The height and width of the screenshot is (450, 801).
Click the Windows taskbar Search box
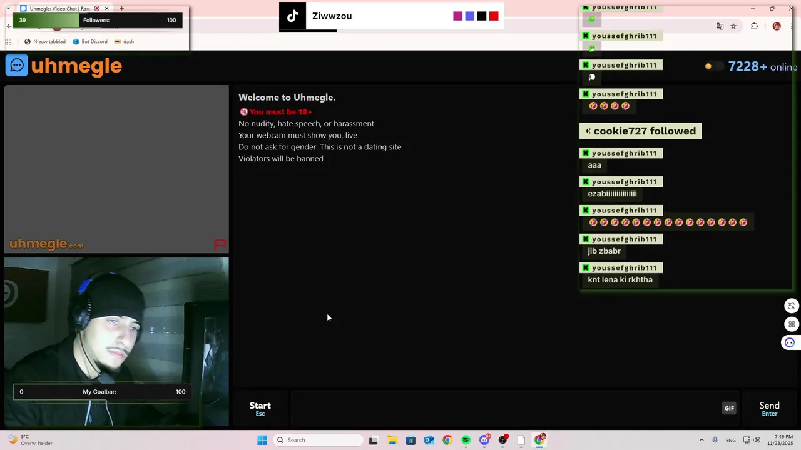tap(319, 440)
